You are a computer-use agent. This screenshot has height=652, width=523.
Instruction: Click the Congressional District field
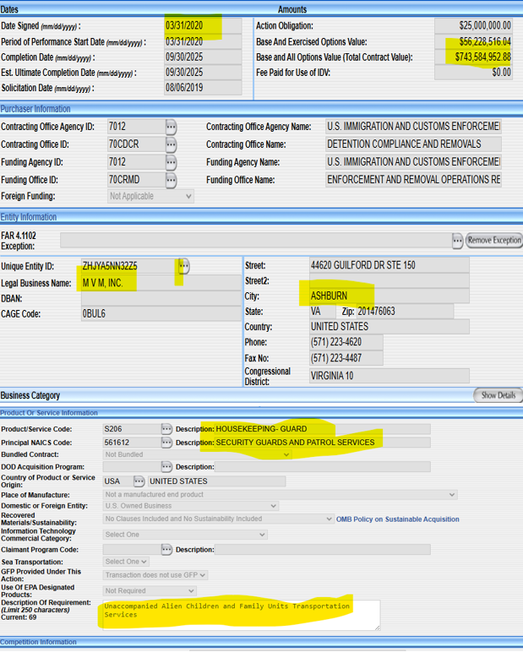tap(390, 376)
